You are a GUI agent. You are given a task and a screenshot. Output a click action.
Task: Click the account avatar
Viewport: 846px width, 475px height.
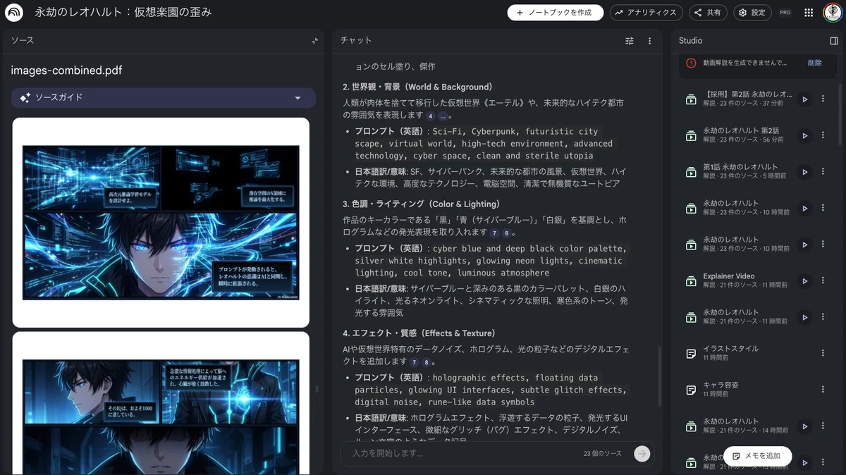pyautogui.click(x=833, y=13)
